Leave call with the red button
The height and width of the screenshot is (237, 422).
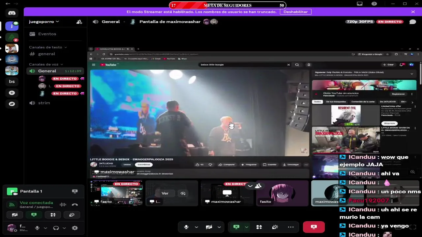coord(314,227)
